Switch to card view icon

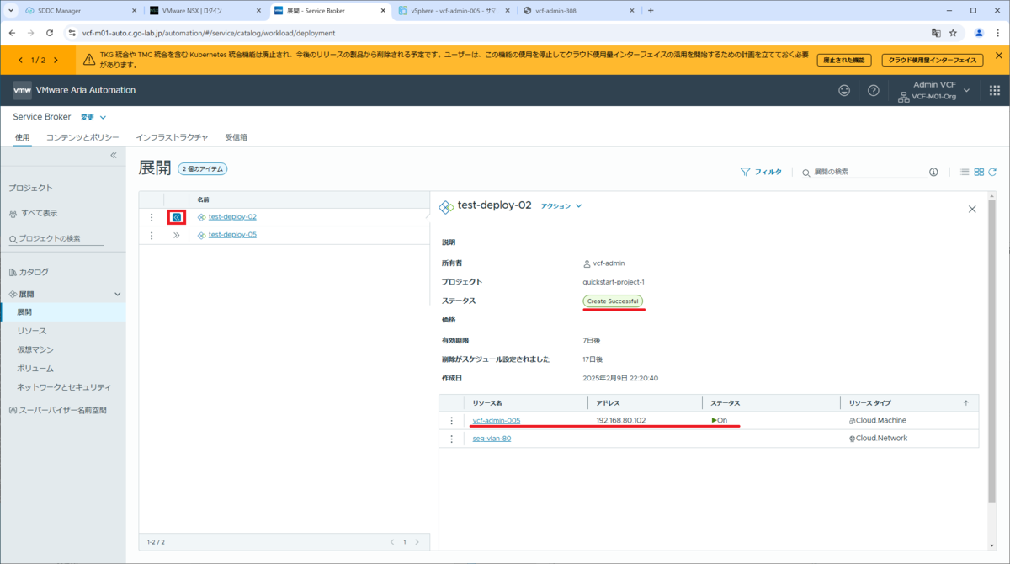tap(979, 172)
